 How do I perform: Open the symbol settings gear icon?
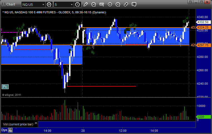pyautogui.click(x=49, y=4)
